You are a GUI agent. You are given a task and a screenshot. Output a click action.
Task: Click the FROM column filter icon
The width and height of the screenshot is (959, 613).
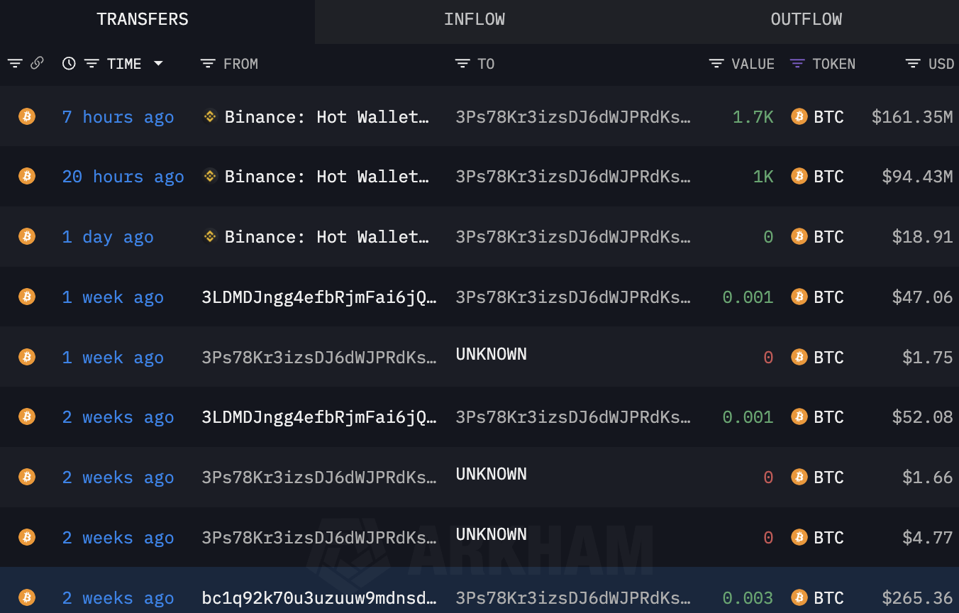point(208,64)
